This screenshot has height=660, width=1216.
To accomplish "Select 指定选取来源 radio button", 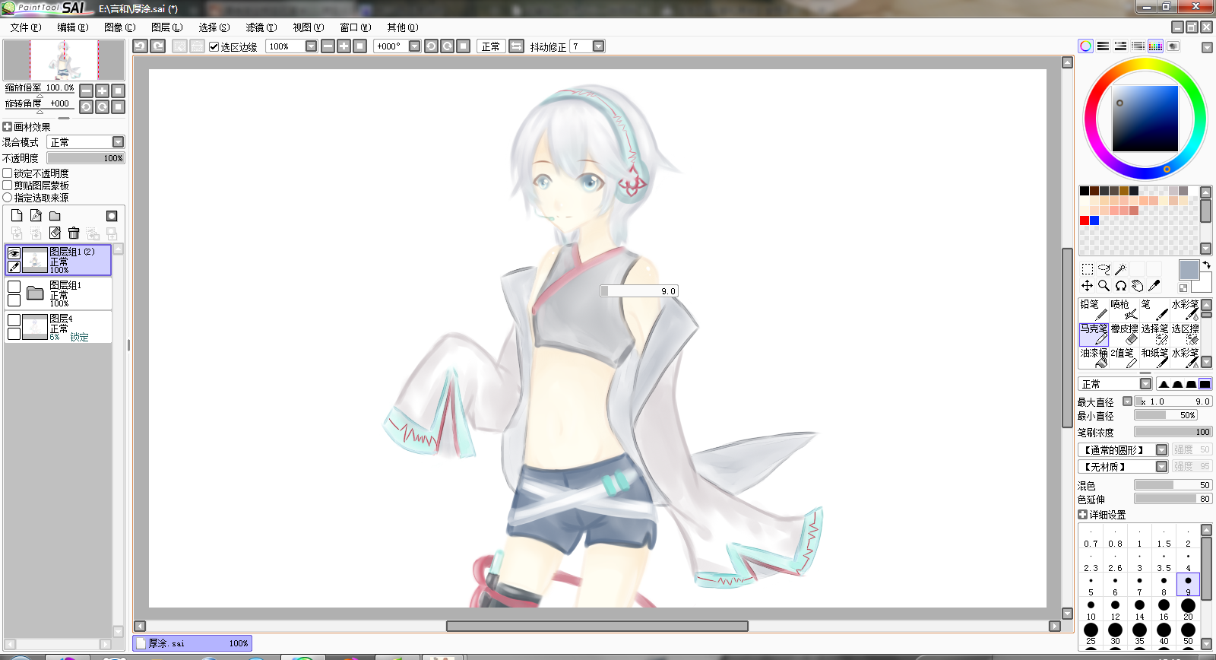I will 8,198.
